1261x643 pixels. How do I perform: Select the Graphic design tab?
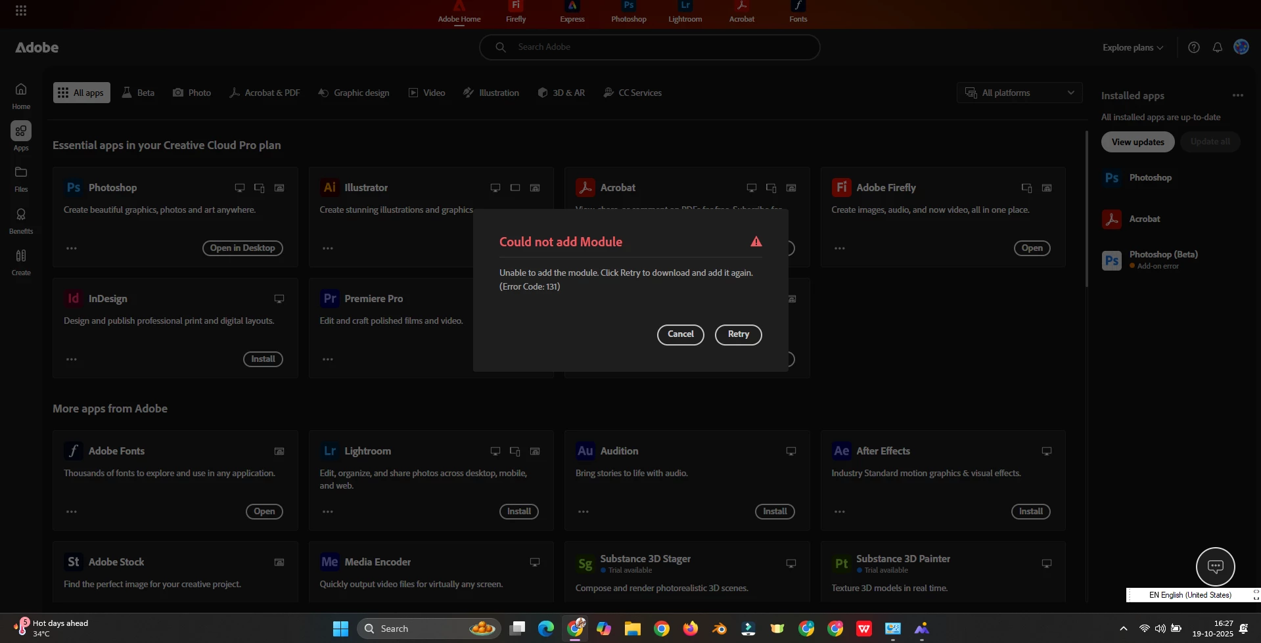click(x=354, y=93)
